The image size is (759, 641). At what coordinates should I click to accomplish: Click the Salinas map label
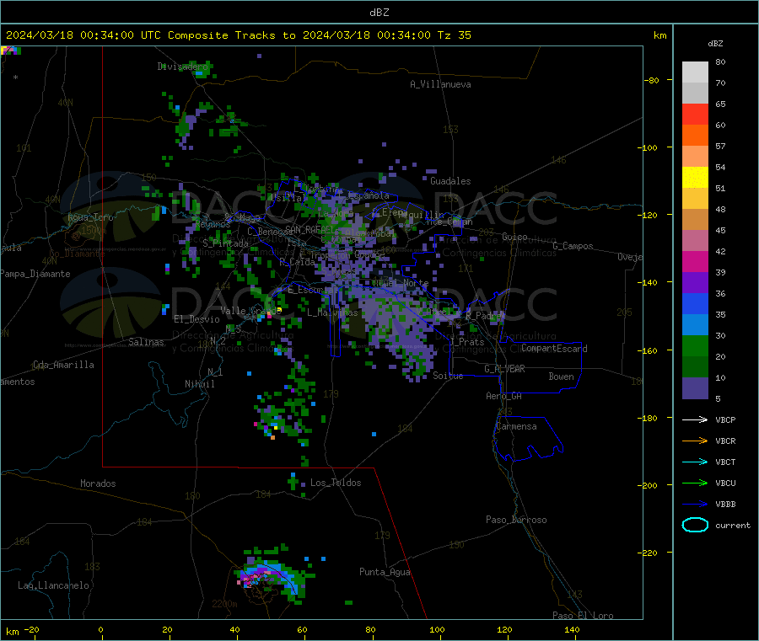coord(146,342)
